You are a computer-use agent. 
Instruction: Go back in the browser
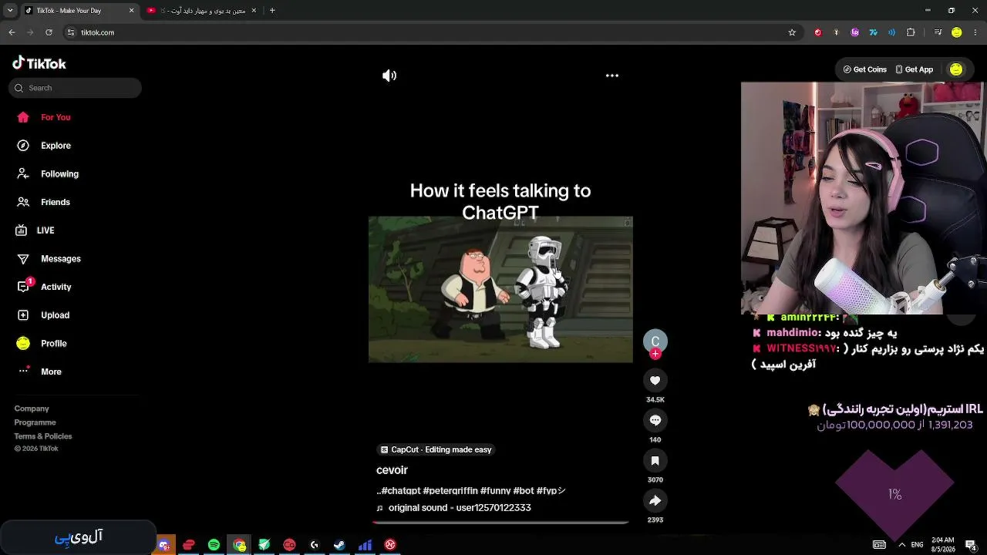tap(12, 32)
